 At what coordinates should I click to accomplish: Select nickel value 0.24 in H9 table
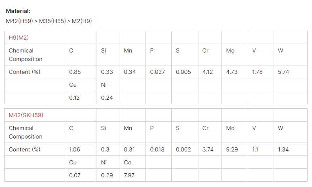[107, 98]
